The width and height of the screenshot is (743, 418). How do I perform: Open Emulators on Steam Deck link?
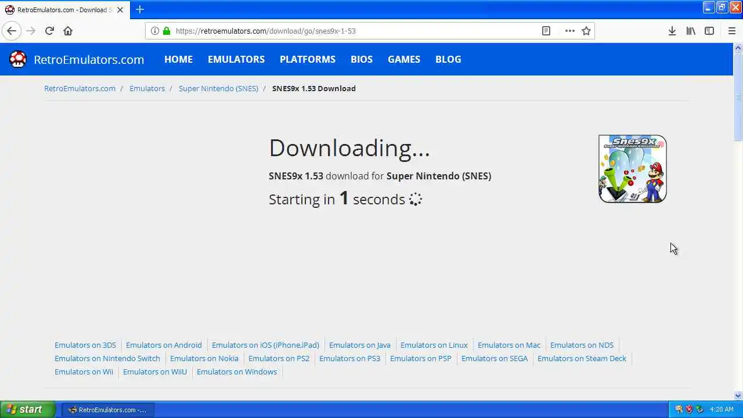(582, 358)
